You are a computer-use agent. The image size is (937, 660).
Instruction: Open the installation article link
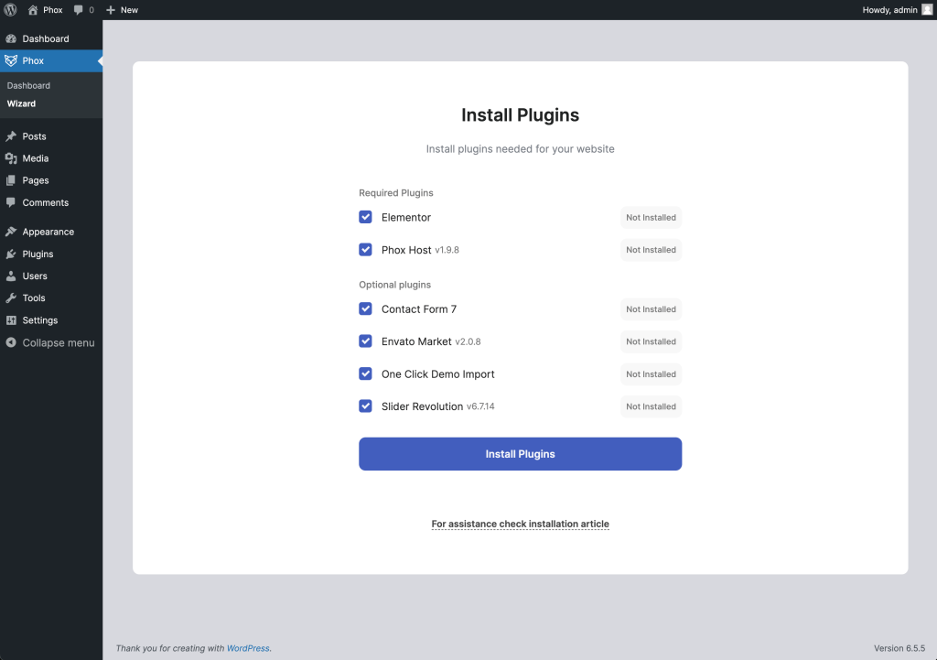[x=520, y=524]
